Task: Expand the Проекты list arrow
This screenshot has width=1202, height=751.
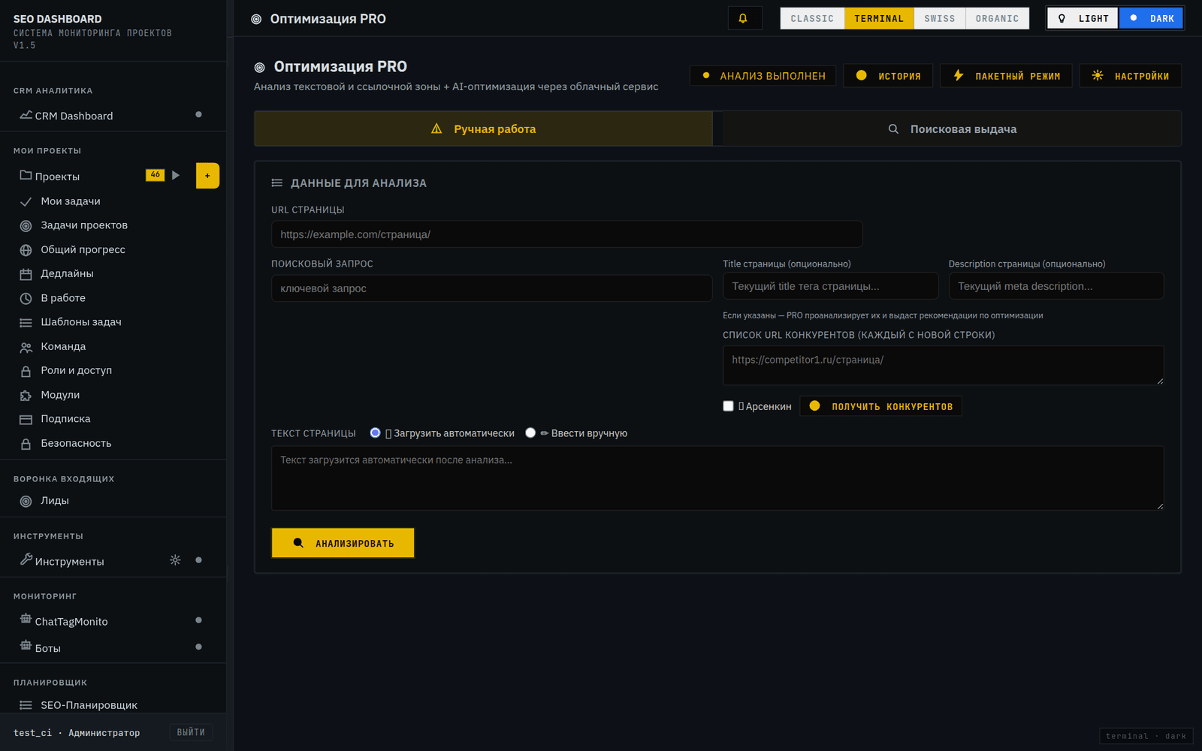Action: (x=176, y=175)
